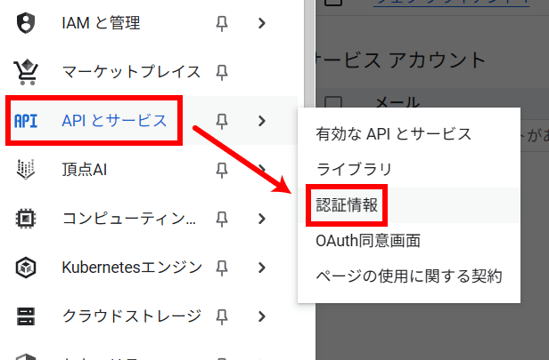
Task: Pin Kubernetesエンジン with its pin icon
Action: (222, 268)
